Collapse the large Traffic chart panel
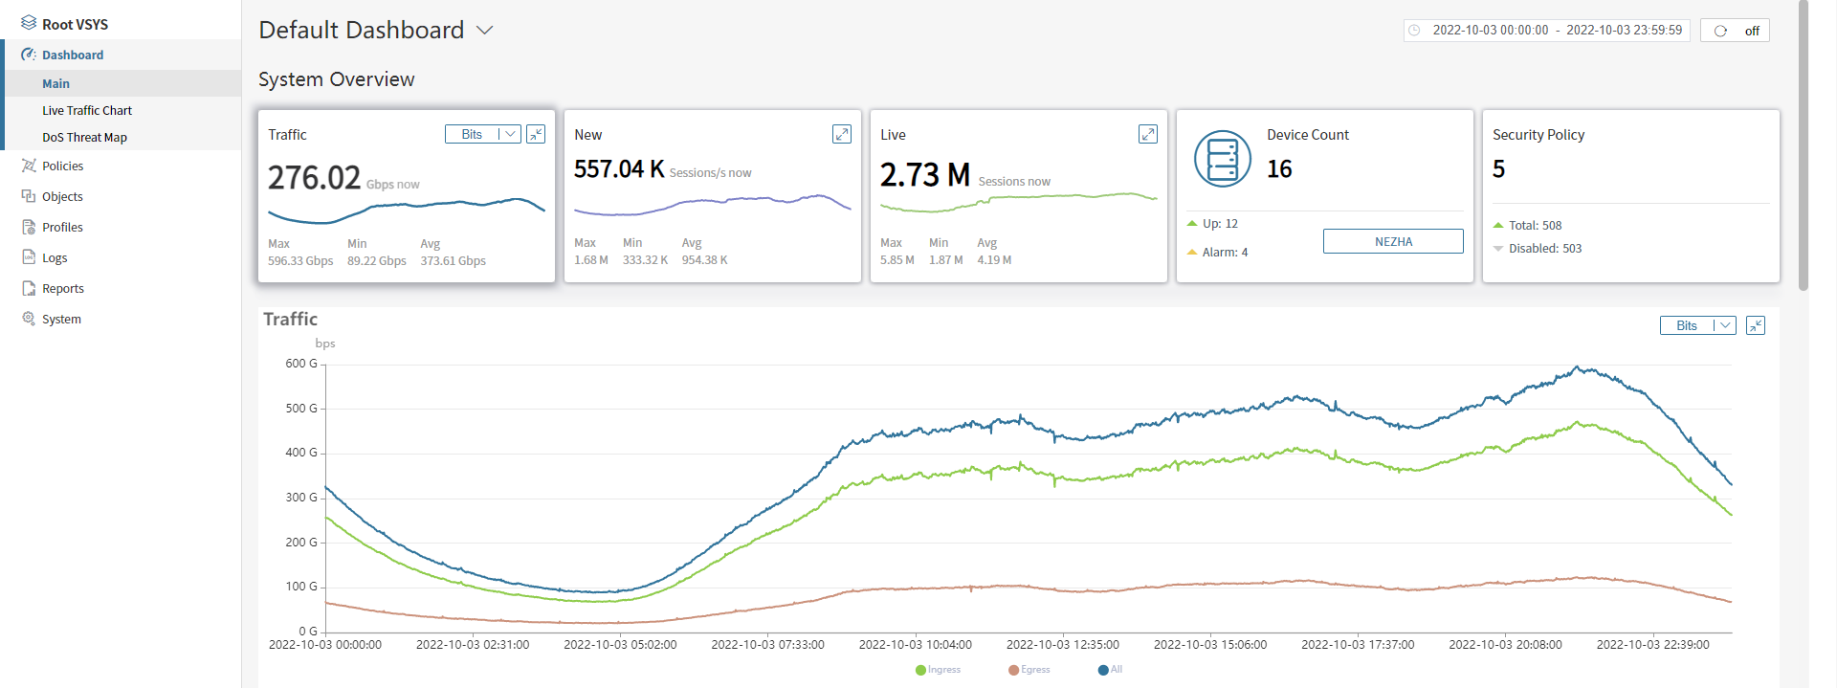Image resolution: width=1837 pixels, height=688 pixels. [x=1755, y=325]
